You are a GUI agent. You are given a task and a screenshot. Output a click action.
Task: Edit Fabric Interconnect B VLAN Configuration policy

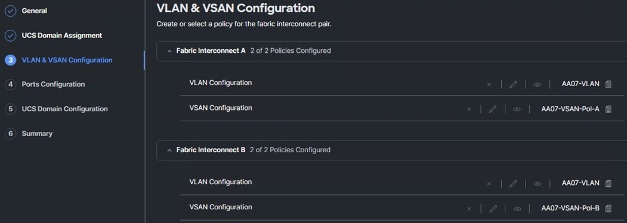pos(513,184)
